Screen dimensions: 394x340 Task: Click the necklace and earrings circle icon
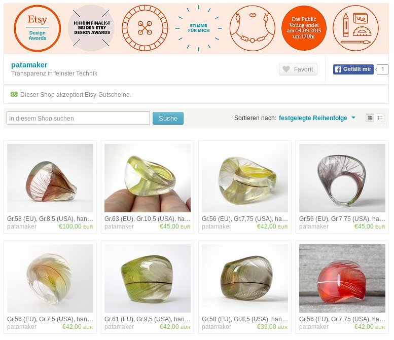click(253, 28)
